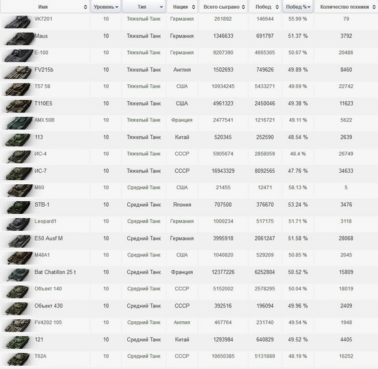Select the M48A1 table row name
This screenshot has width=378, height=369.
coord(43,255)
